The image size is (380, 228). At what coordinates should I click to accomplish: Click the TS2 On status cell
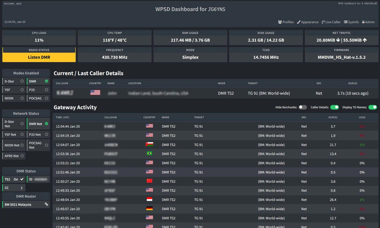pyautogui.click(x=14, y=179)
